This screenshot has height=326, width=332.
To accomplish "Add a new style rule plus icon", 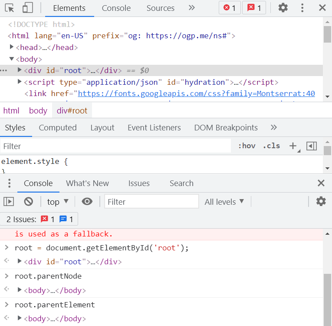I will [293, 146].
